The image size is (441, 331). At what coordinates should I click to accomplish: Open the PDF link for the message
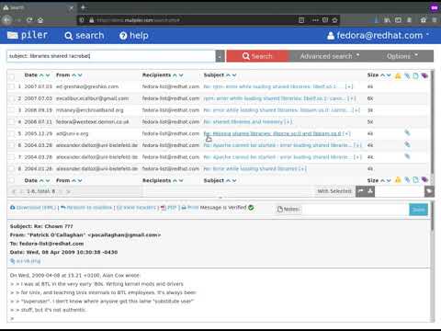coord(169,208)
